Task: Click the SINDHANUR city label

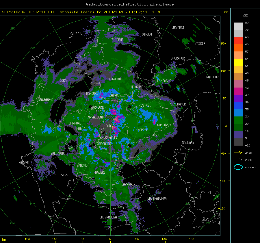Action: [x=178, y=104]
